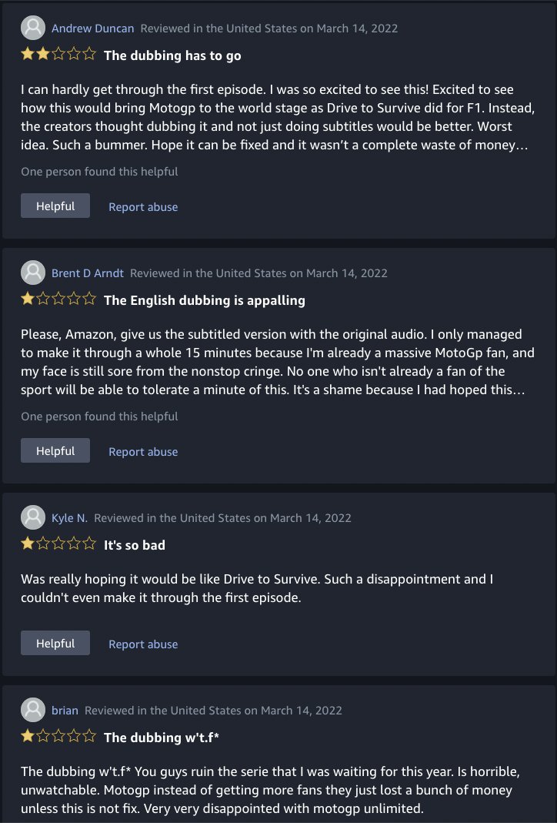The width and height of the screenshot is (557, 823).
Task: Mark Andrew Duncan's review as Helpful
Action: point(55,206)
